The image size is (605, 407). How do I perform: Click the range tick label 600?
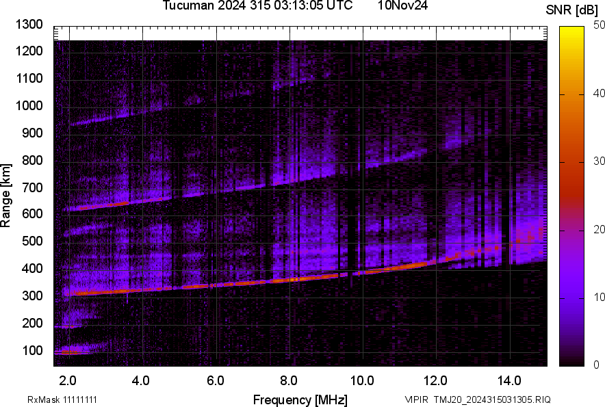pos(32,213)
